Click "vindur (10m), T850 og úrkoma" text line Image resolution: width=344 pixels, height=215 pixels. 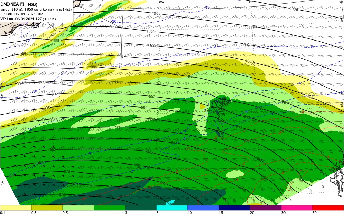click(36, 9)
